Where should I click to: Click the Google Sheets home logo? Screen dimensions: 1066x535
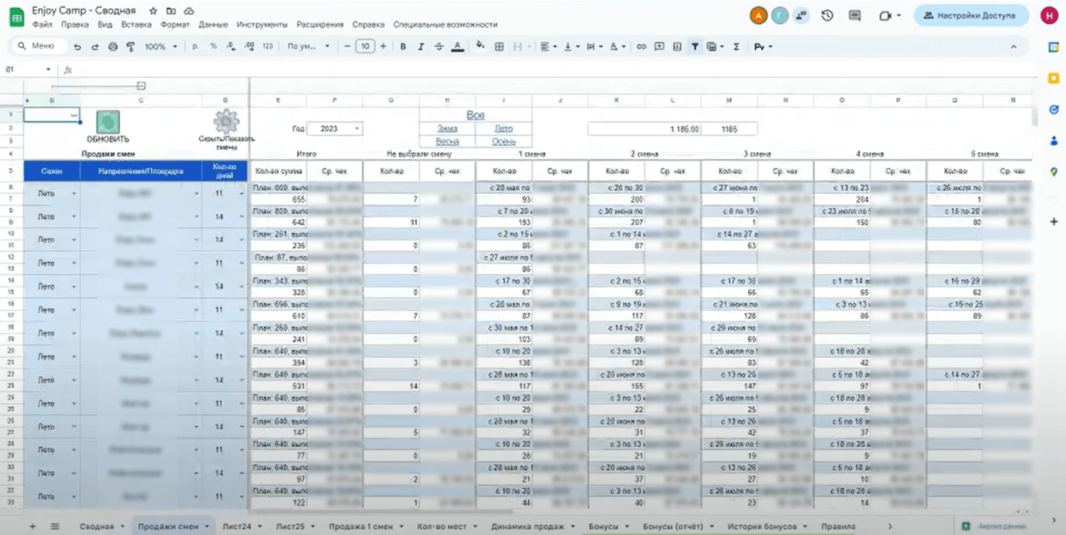[15, 17]
